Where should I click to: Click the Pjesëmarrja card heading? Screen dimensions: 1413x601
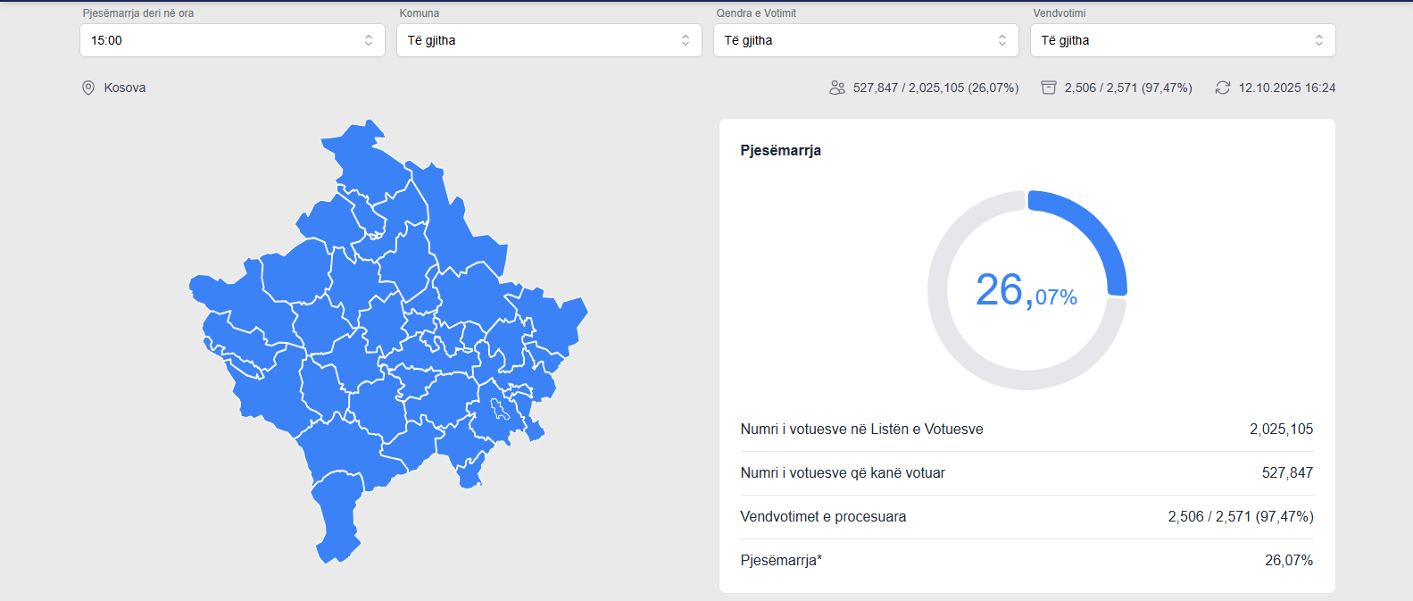780,150
